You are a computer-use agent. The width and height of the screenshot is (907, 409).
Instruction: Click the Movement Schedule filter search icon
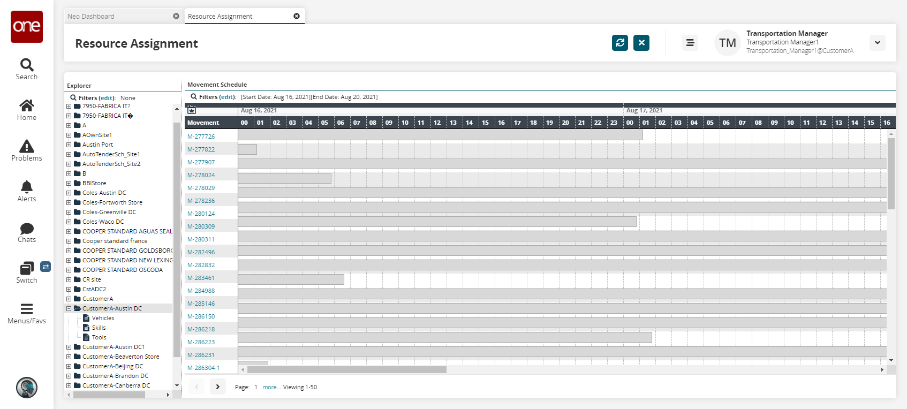[x=194, y=97]
